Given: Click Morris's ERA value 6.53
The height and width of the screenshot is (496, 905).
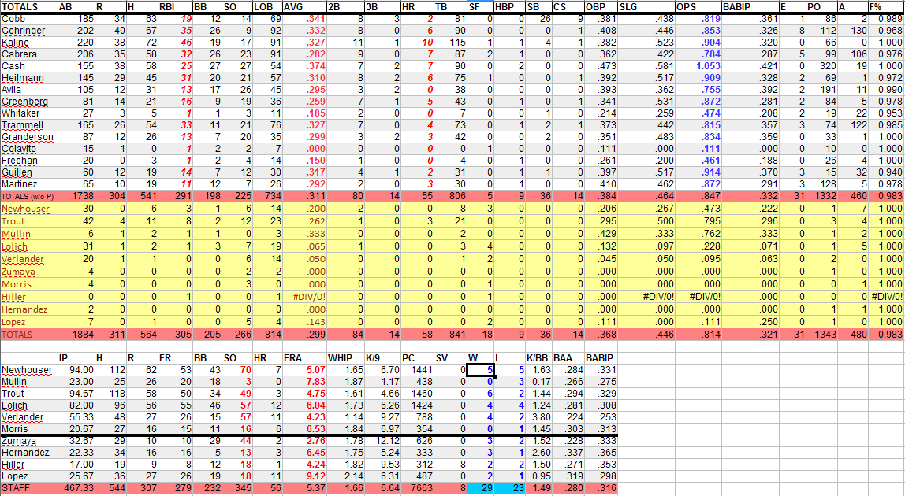Looking at the screenshot, I should 304,429.
